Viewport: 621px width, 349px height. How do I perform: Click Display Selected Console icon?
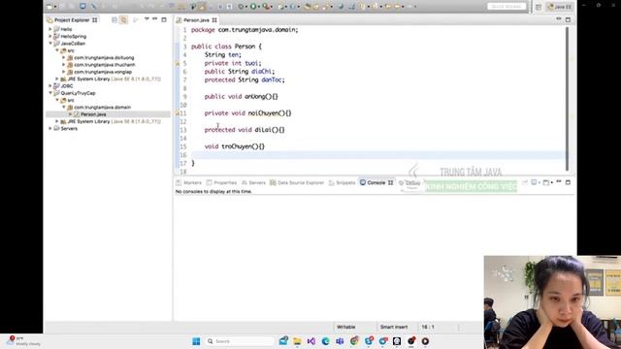(x=535, y=182)
